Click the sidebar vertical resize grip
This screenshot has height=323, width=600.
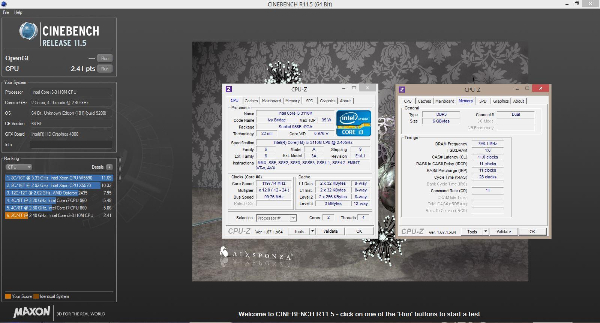tap(120, 169)
